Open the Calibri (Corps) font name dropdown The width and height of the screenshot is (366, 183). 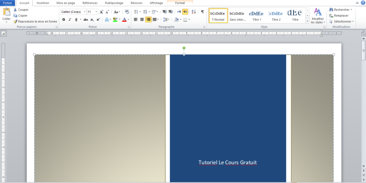pos(85,12)
